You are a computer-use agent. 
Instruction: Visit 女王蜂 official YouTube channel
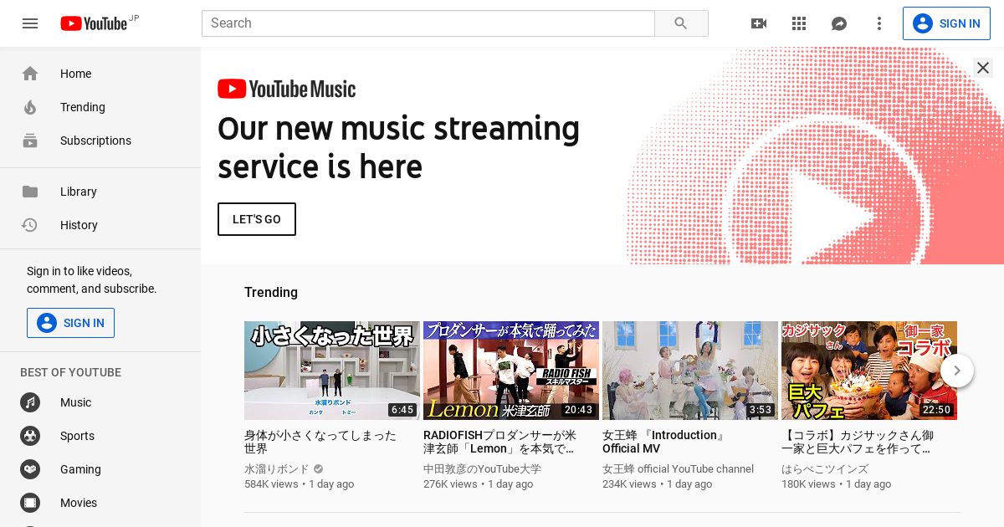(678, 469)
